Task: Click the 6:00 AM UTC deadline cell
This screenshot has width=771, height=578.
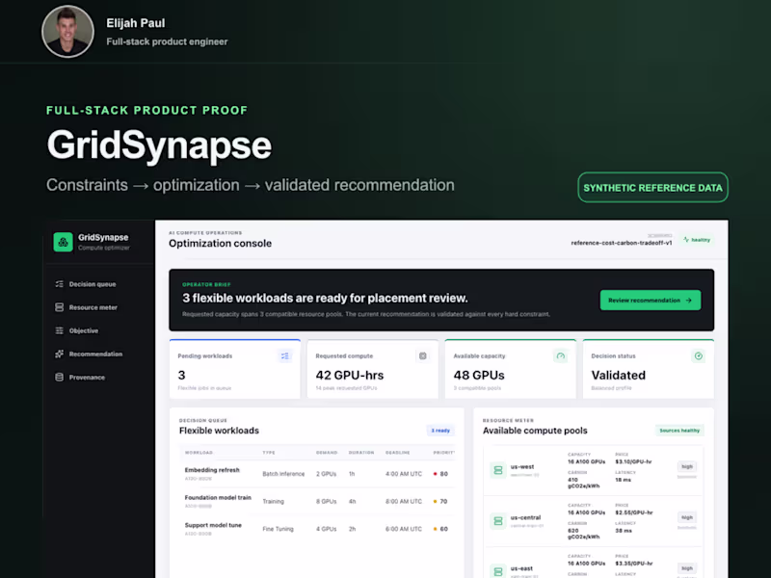Action: [404, 529]
